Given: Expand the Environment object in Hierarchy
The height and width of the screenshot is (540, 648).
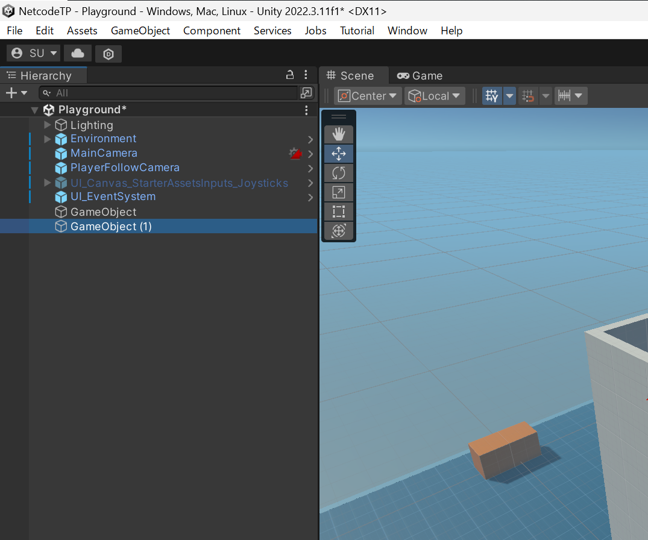Looking at the screenshot, I should [x=48, y=139].
